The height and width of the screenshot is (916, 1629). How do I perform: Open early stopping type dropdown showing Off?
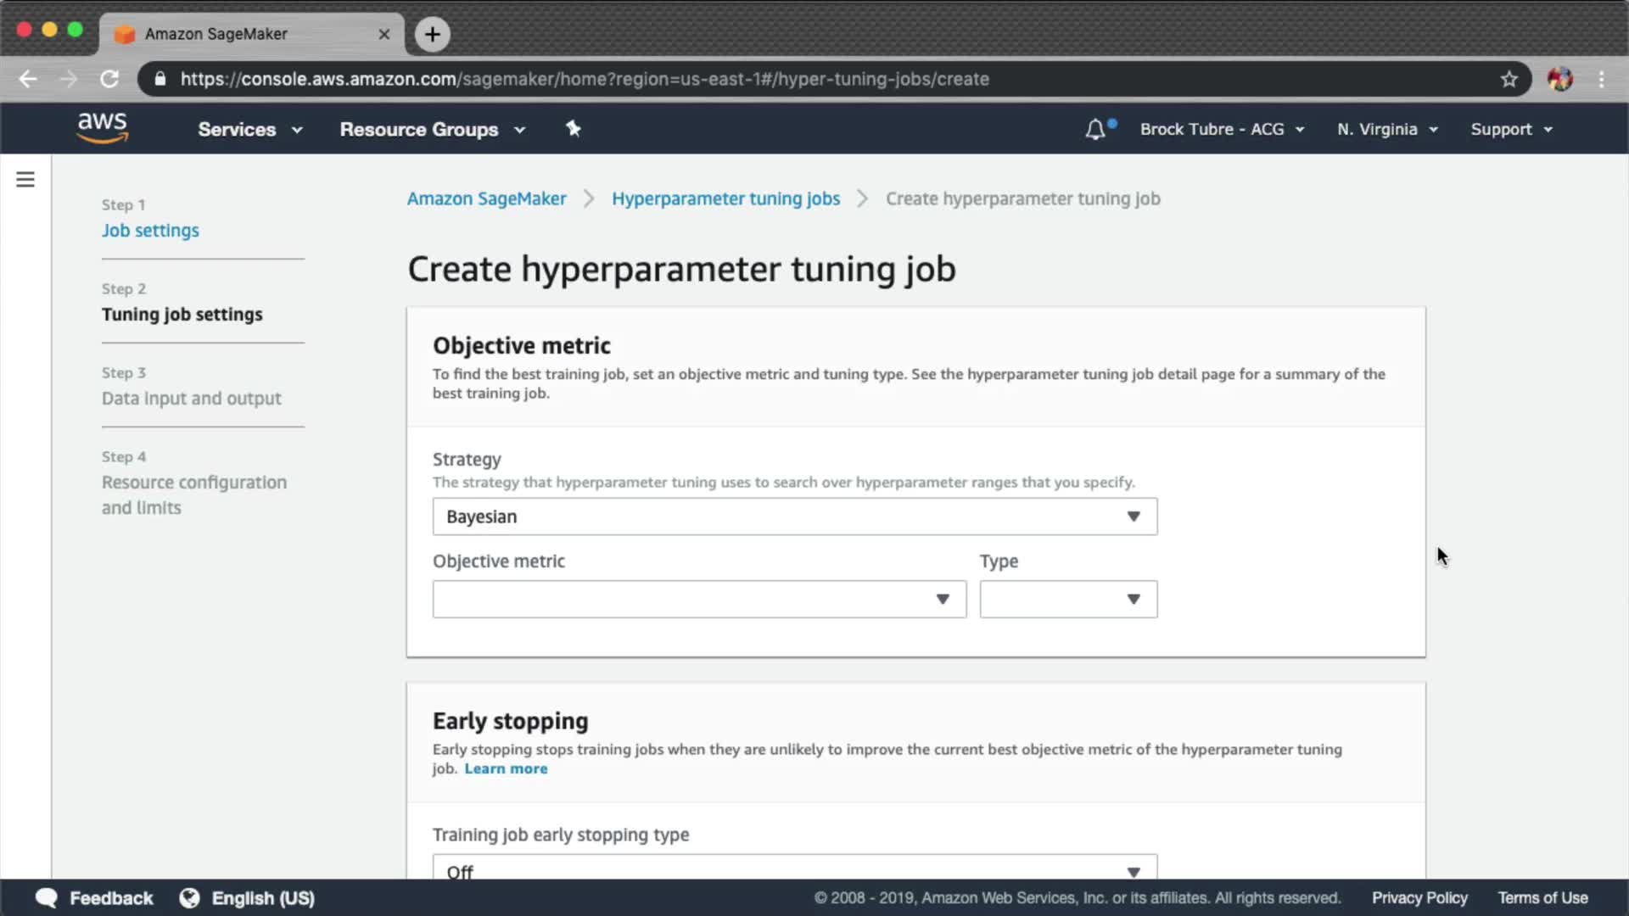tap(794, 870)
